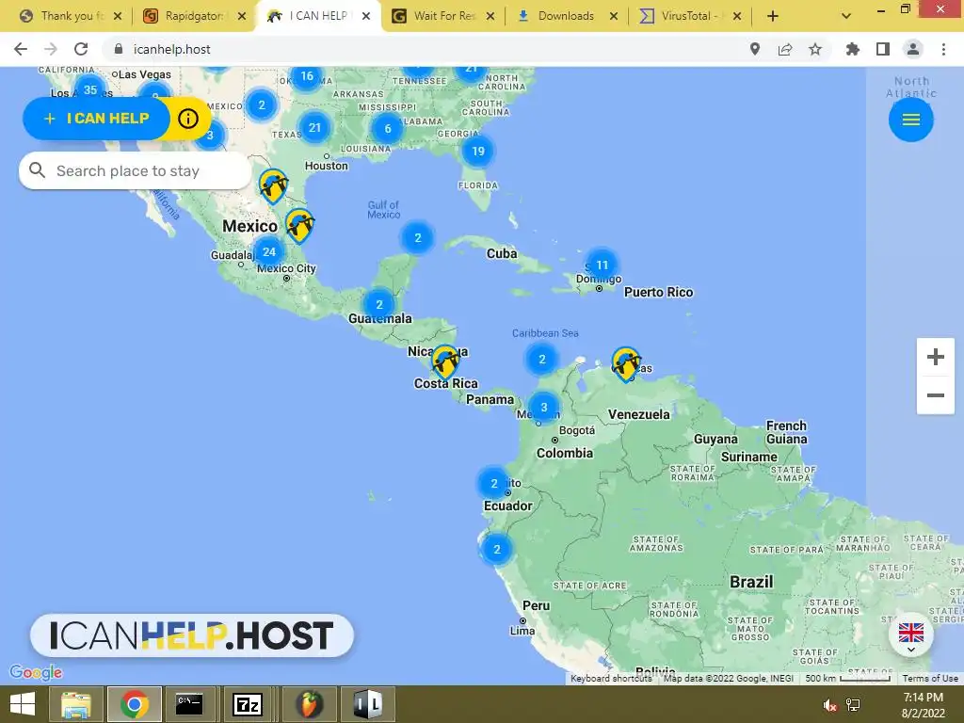Click the cluster marker 19 over Florida
Viewport: 964px width, 723px height.
477,151
